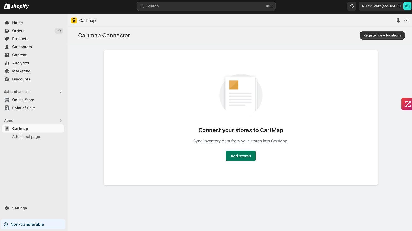
Task: Click the search bar
Action: click(206, 6)
